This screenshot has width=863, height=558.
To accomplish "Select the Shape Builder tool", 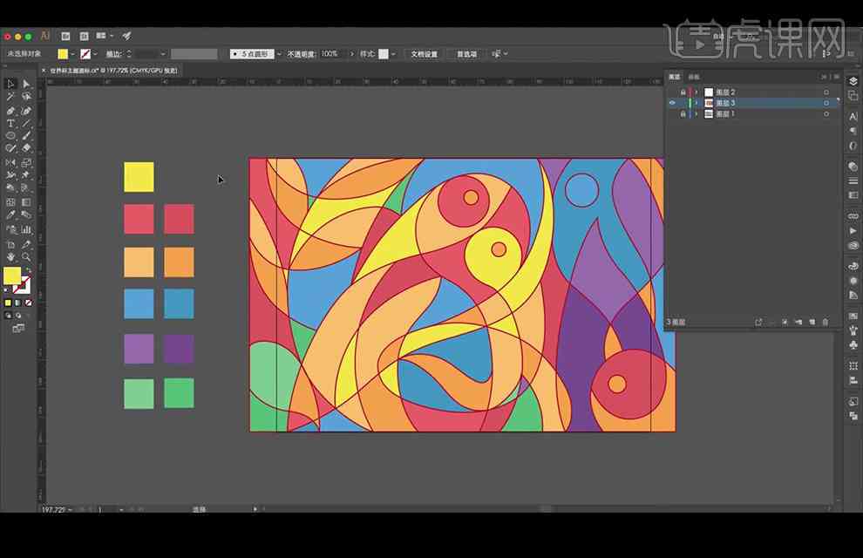I will 10,188.
